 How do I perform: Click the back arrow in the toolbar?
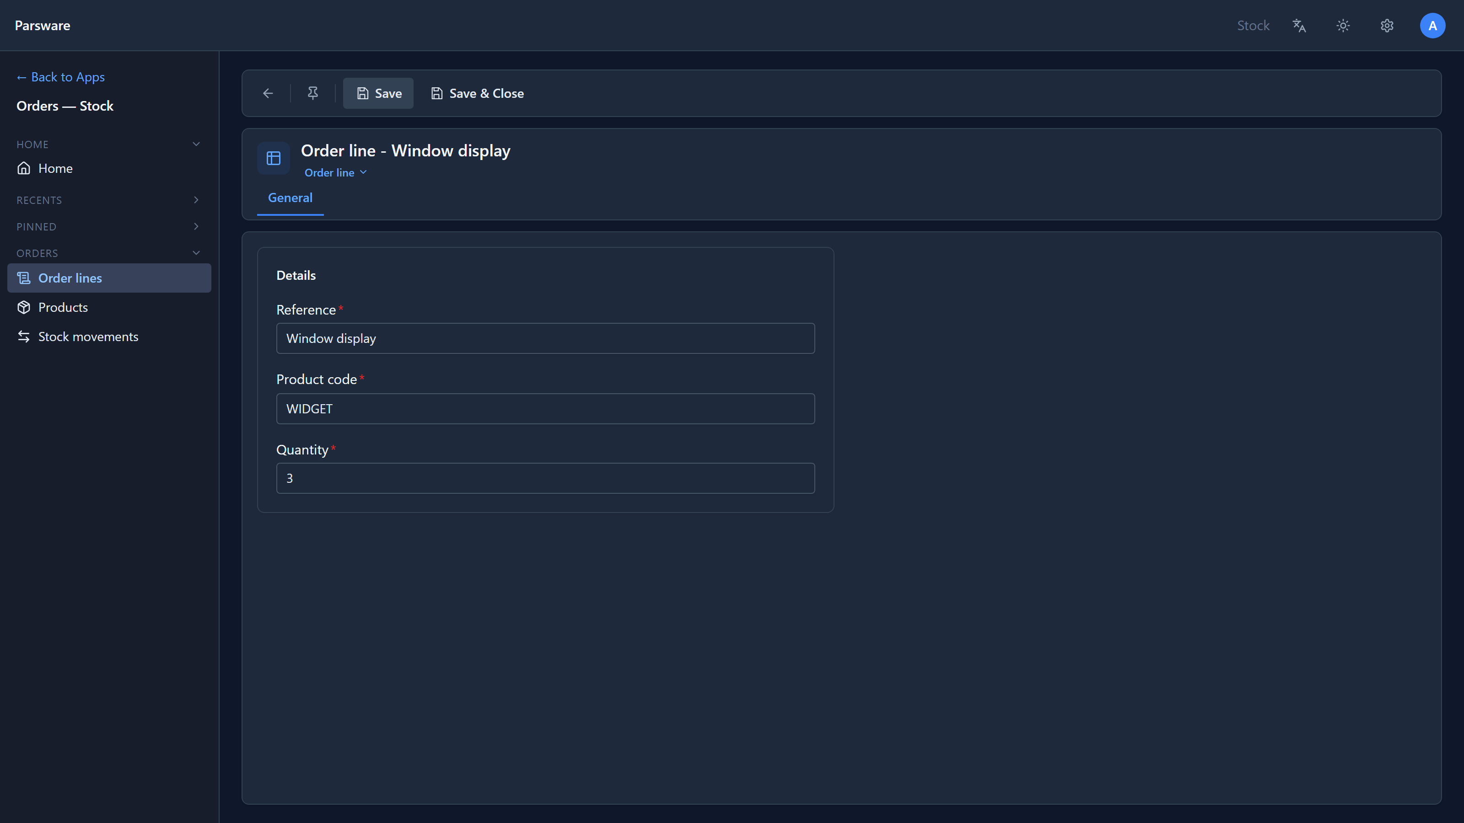(x=268, y=93)
